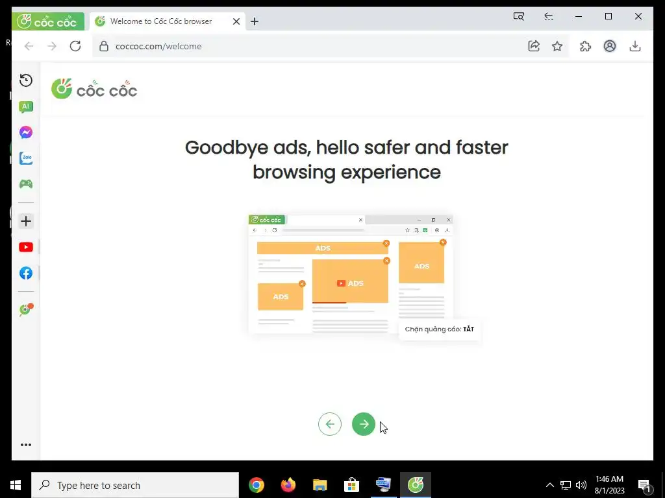Viewport: 665px width, 498px height.
Task: Open a new tab with plus
Action: 255,21
